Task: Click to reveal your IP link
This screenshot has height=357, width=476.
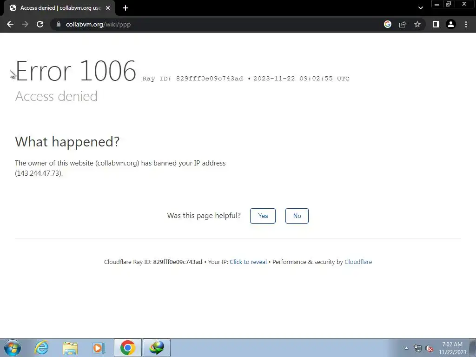Action: pyautogui.click(x=248, y=262)
